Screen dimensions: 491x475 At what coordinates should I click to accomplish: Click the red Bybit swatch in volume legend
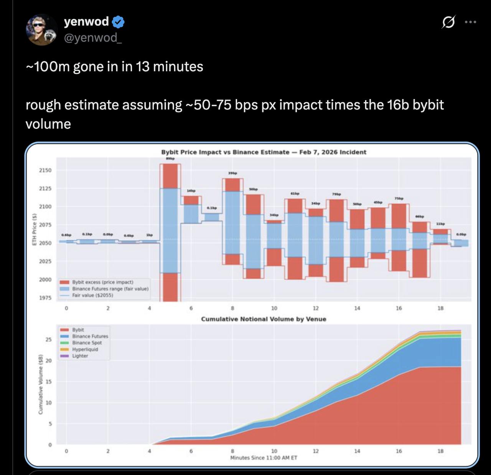(64, 330)
